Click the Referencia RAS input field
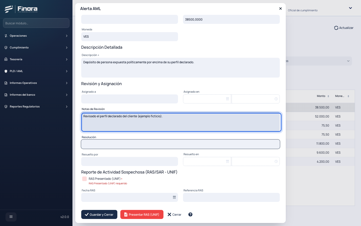This screenshot has height=226, width=361. 231,197
